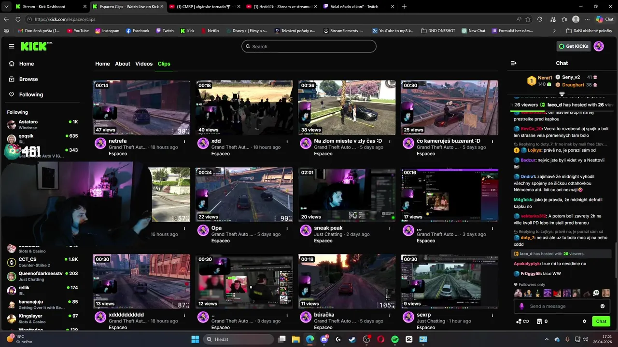Select the Clips tab
Image resolution: width=618 pixels, height=347 pixels.
(x=164, y=64)
